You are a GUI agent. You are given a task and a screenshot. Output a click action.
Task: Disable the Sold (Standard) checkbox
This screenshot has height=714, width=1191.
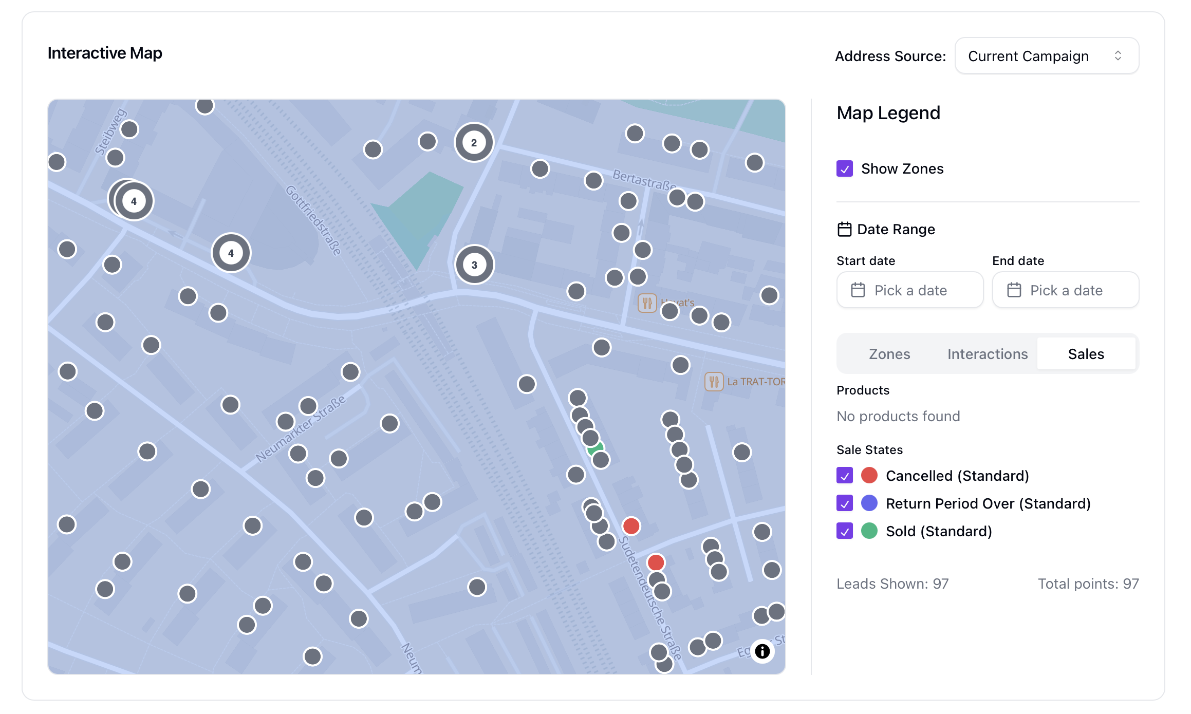845,531
